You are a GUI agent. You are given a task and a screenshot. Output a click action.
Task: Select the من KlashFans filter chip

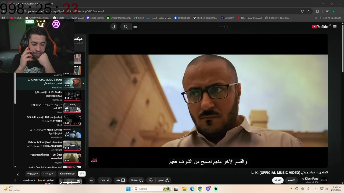click(x=67, y=173)
